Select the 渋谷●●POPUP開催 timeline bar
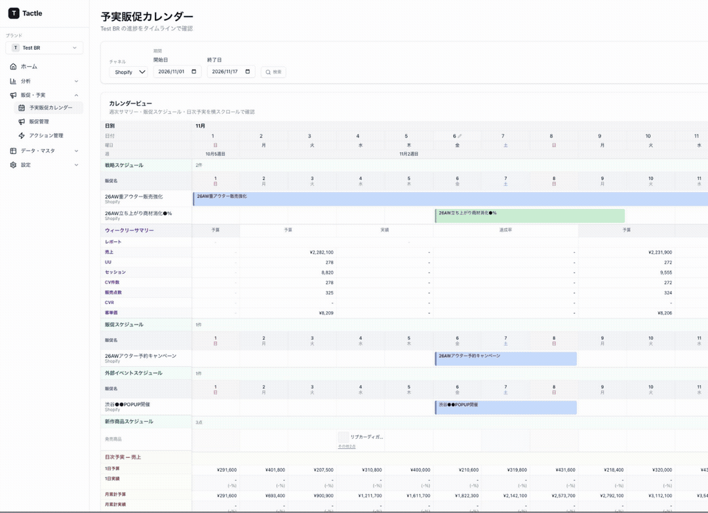This screenshot has width=708, height=513. [505, 408]
